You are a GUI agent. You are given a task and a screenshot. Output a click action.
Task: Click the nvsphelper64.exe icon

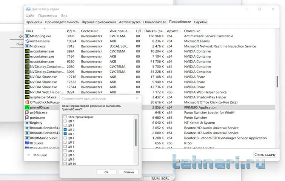27,97
